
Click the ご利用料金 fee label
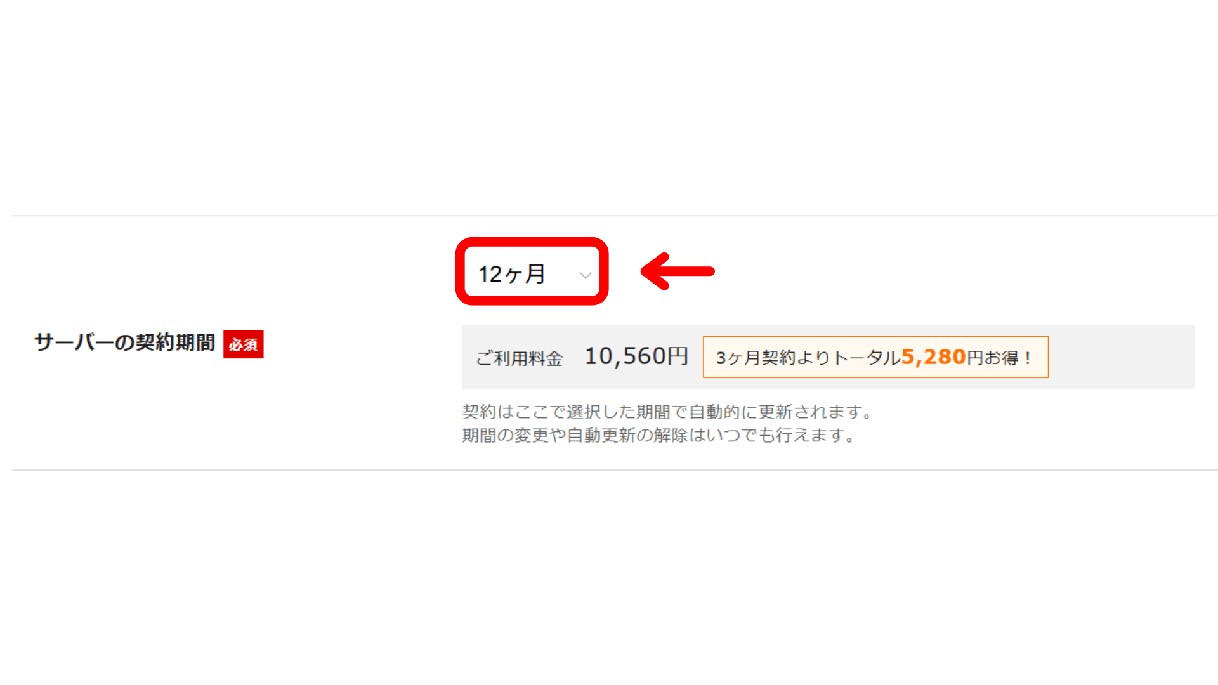click(519, 358)
